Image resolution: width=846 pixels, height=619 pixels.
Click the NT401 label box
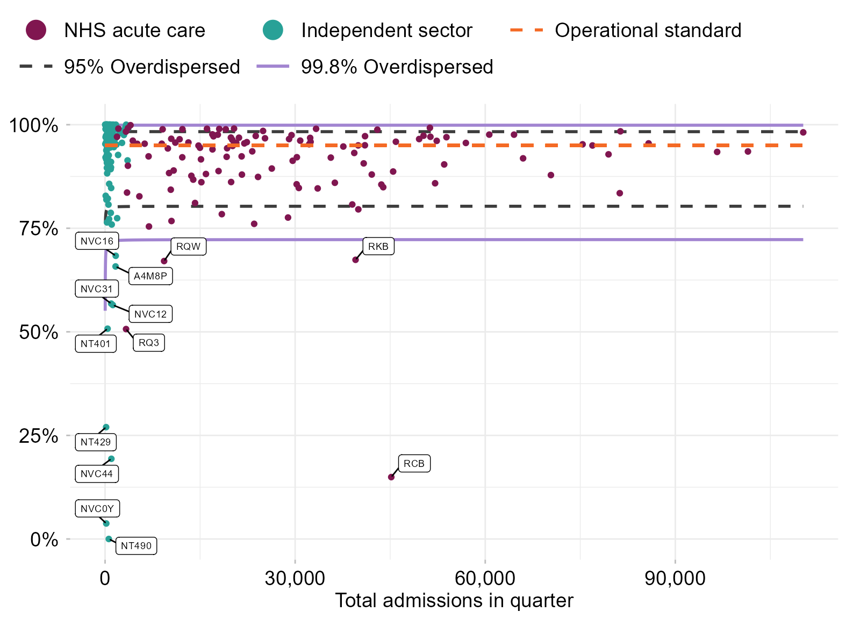pos(96,343)
